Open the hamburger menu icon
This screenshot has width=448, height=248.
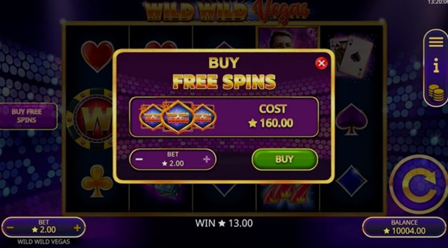click(436, 42)
